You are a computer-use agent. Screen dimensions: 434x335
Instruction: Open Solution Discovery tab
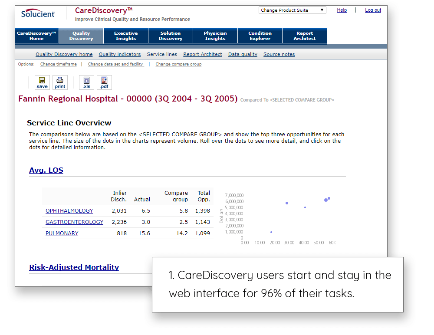171,36
